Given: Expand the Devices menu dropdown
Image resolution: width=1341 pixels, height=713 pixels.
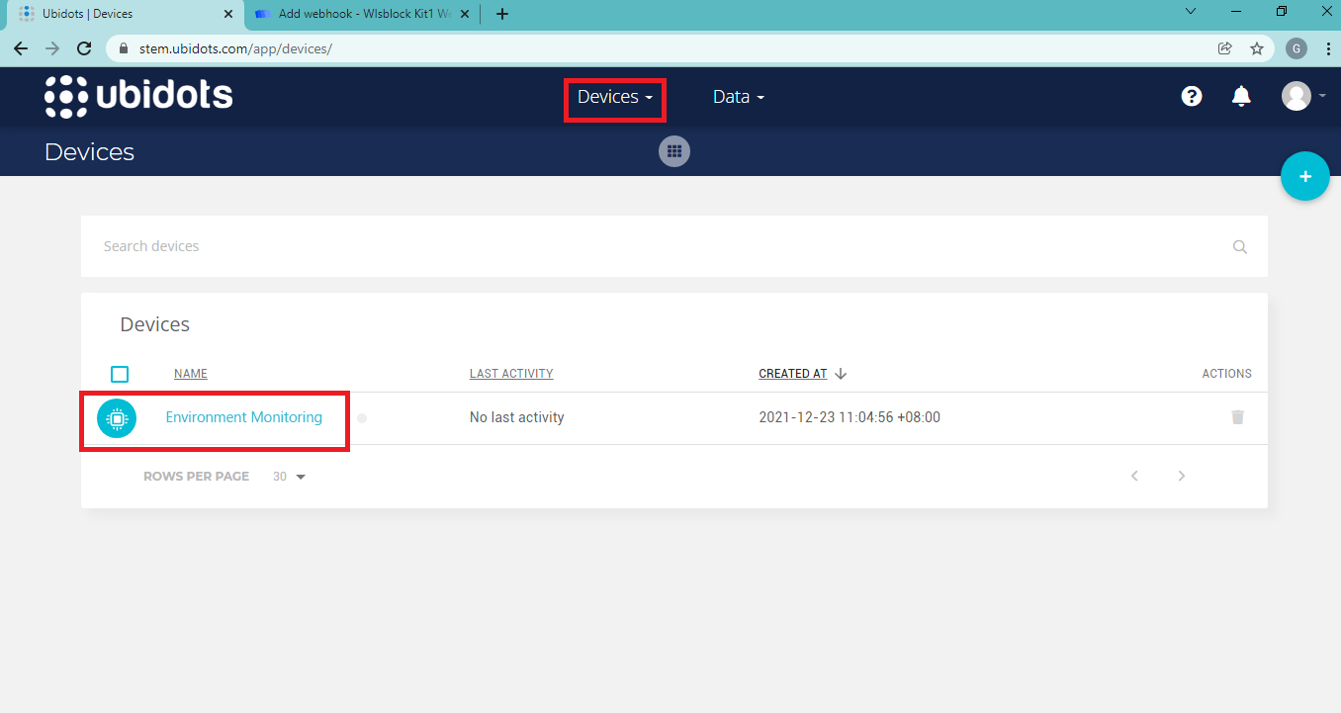Looking at the screenshot, I should point(614,97).
